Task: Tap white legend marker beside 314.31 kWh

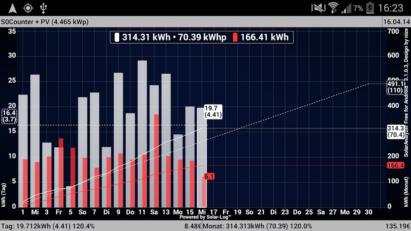Action: tap(117, 37)
